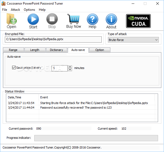Click the 3/24/2017 11:44:04 timestamp cell
This screenshot has height=152, width=164.
tap(21, 108)
